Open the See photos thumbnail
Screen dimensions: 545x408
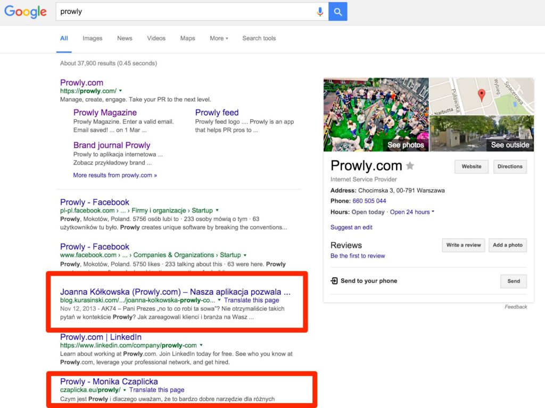(x=376, y=115)
